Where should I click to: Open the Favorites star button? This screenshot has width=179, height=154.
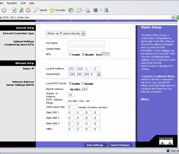click(x=57, y=10)
